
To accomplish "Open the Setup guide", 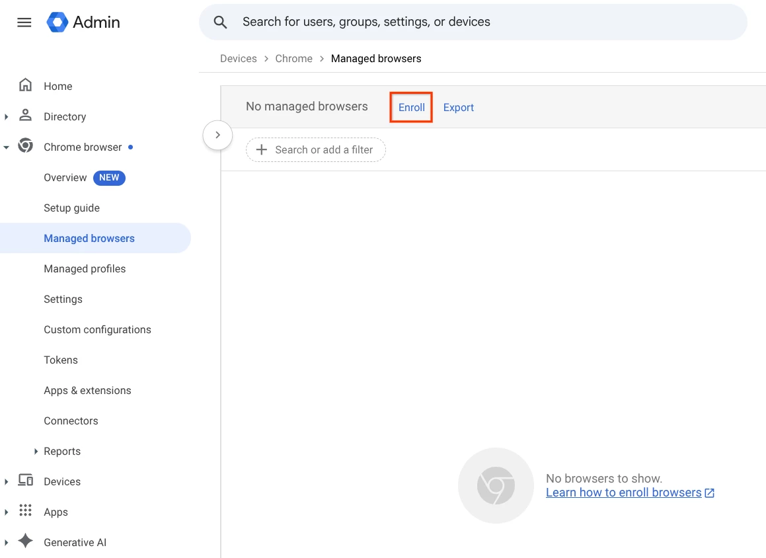I will click(x=72, y=208).
